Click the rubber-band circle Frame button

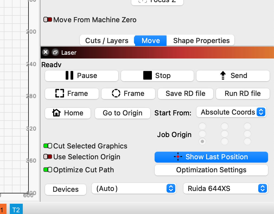(x=128, y=93)
